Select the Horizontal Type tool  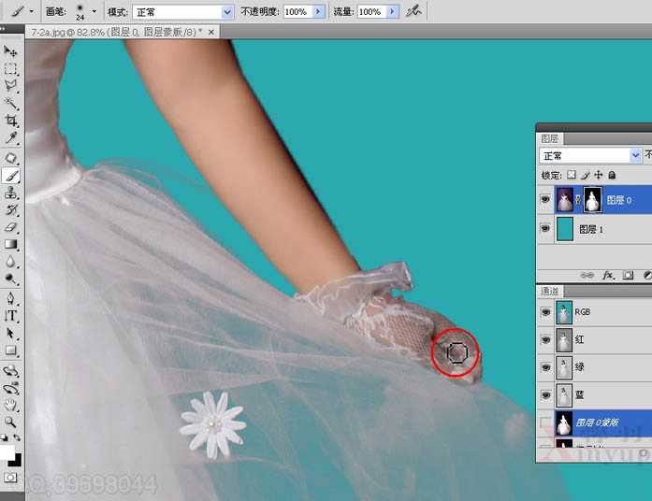(11, 316)
